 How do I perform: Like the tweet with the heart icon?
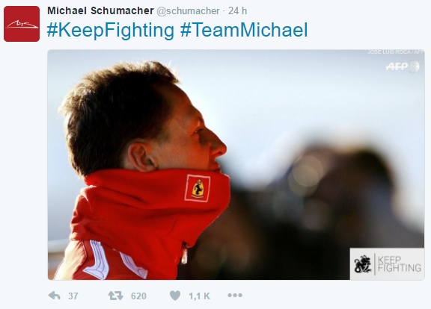pos(175,296)
